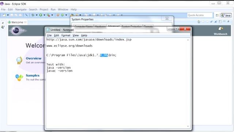Click the highlighted 0_06 text in Notepad
Image resolution: width=234 pixels, height=132 pixels.
click(x=104, y=55)
